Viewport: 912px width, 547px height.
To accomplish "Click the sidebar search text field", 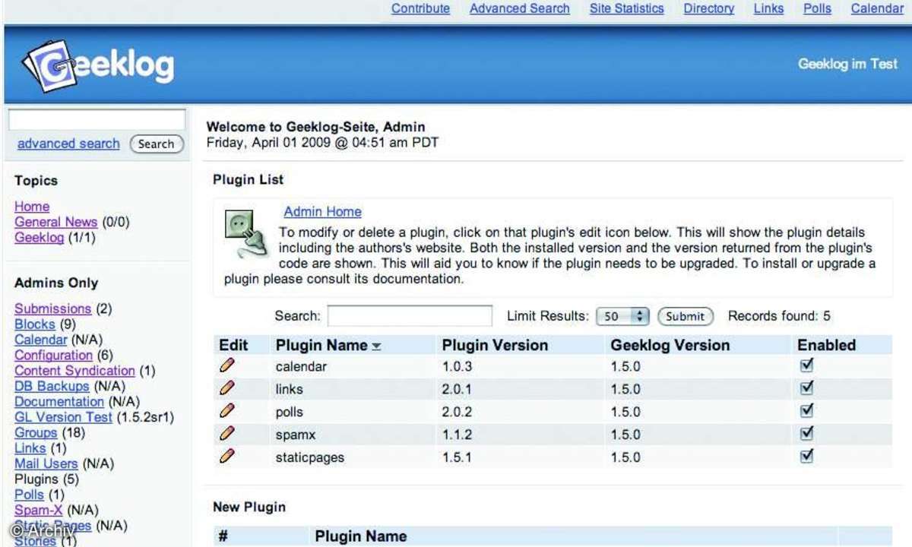I will pos(97,120).
